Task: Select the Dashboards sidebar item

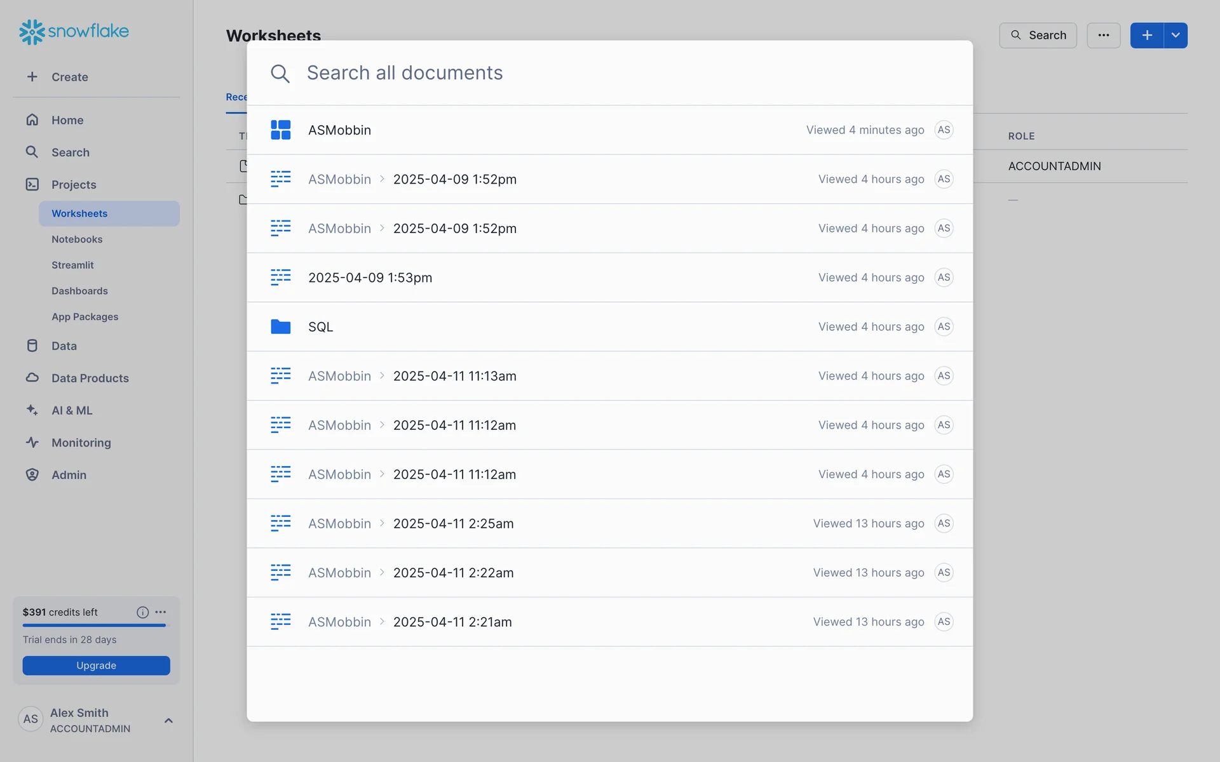Action: click(79, 291)
